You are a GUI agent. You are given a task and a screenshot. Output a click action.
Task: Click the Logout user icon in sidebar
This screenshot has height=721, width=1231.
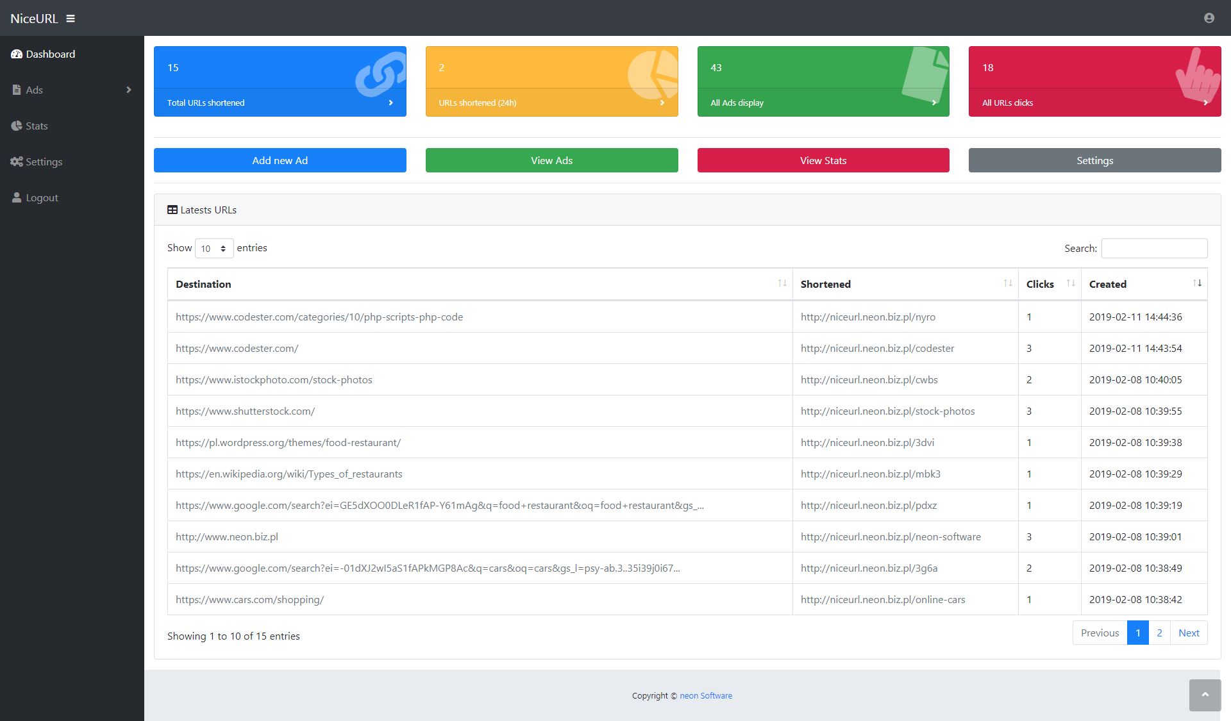pos(17,198)
